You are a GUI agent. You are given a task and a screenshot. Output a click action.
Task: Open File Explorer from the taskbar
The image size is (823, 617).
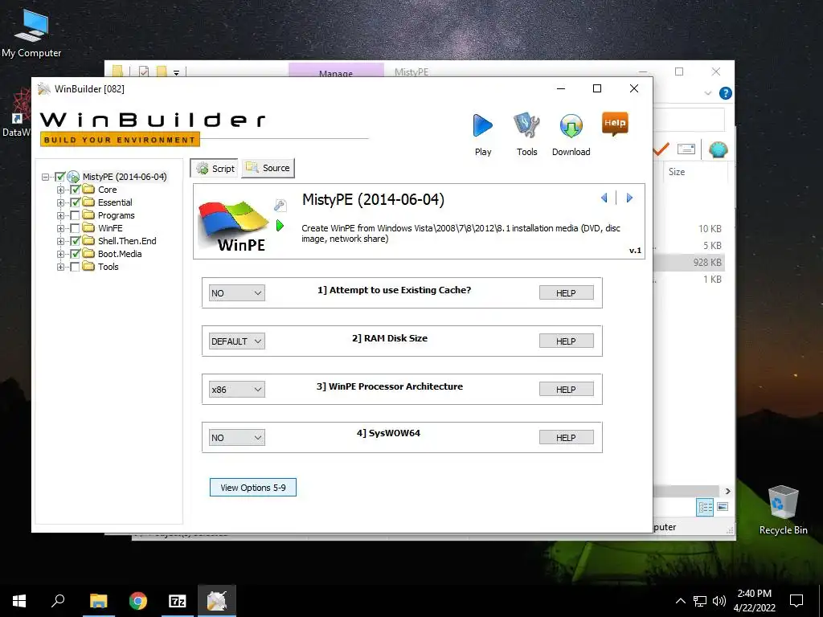pyautogui.click(x=98, y=601)
